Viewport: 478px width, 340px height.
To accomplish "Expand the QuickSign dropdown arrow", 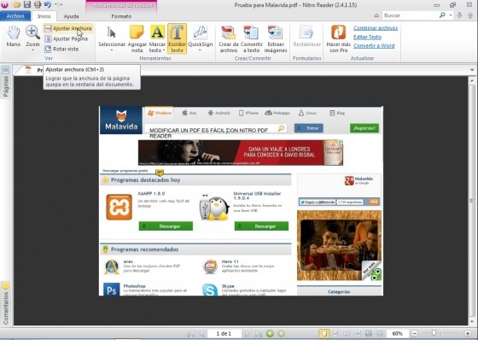I will click(x=201, y=50).
